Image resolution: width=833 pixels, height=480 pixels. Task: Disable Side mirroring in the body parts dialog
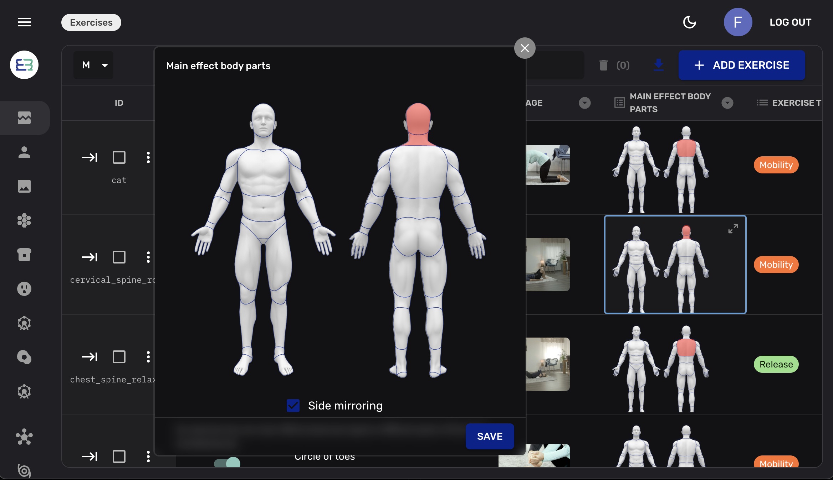click(292, 406)
